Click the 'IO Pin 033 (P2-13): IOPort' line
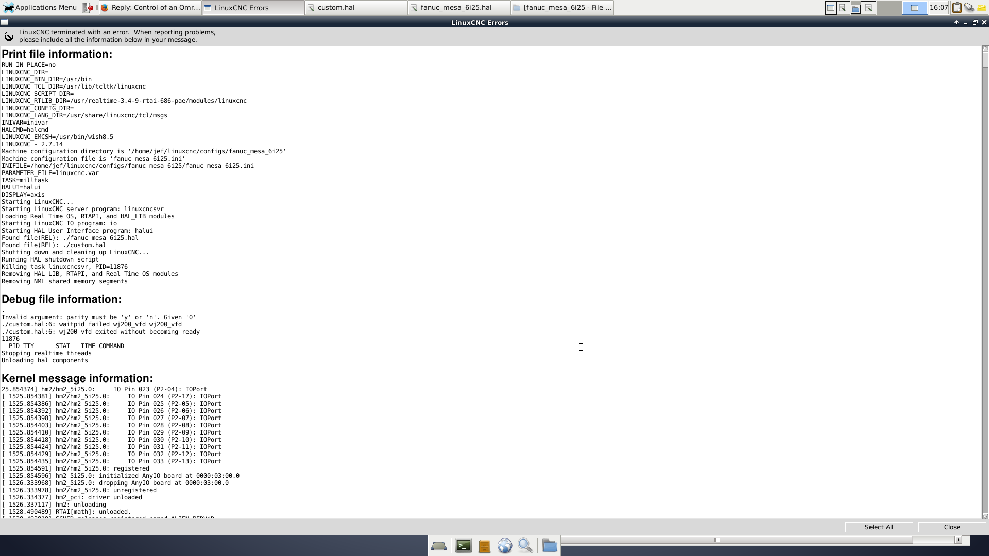The image size is (989, 556). (111, 461)
